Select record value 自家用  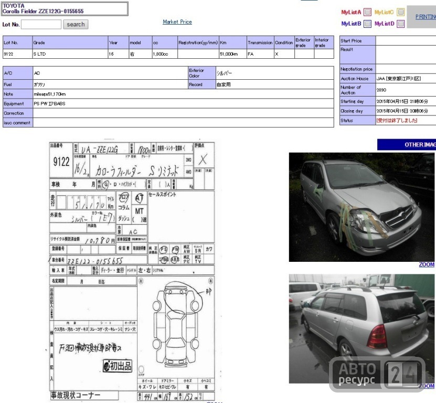pyautogui.click(x=224, y=84)
